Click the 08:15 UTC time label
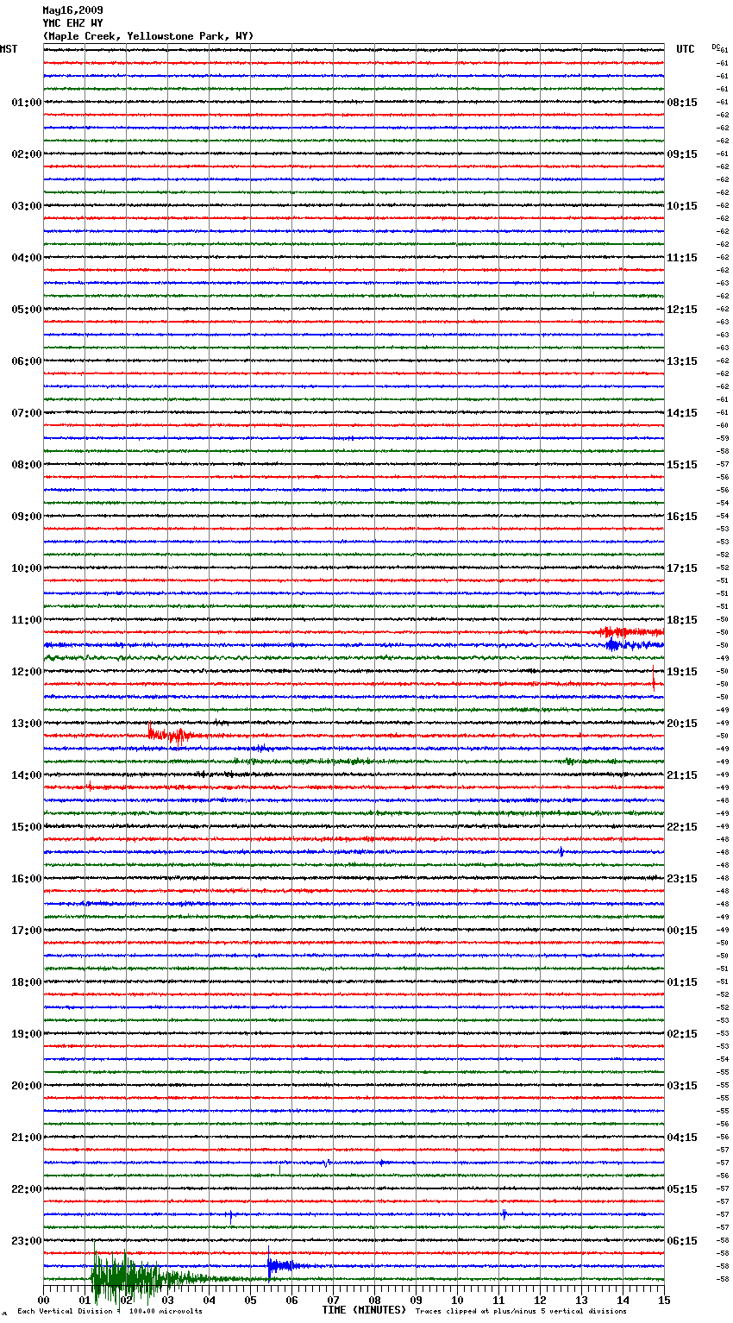Viewport: 733px width, 1323px height. click(x=682, y=103)
